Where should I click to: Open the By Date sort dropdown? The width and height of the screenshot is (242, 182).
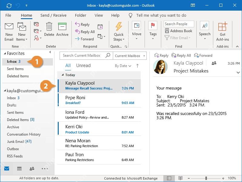[123, 66]
